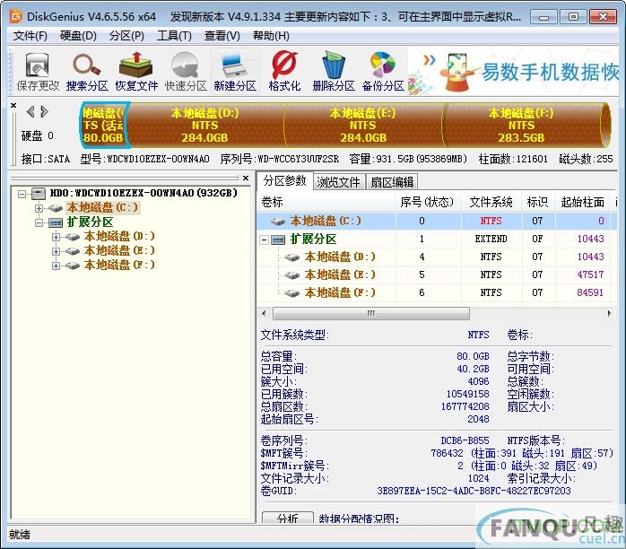Select the 本地磁盘(F:) row in the table

click(437, 292)
